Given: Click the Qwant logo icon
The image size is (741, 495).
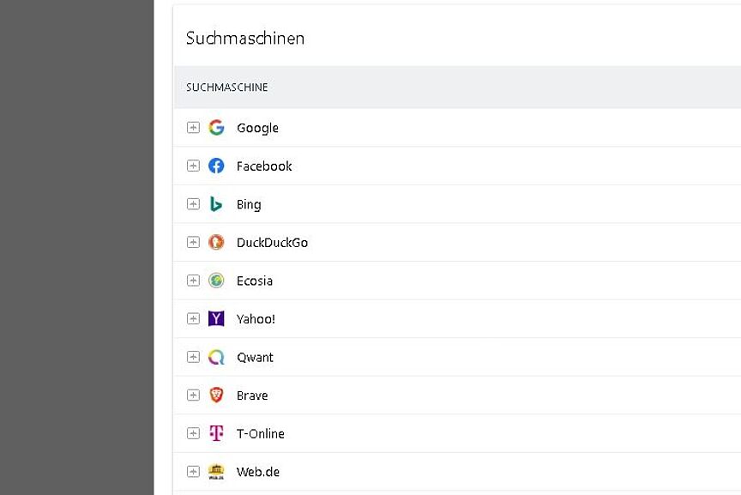Looking at the screenshot, I should click(216, 357).
